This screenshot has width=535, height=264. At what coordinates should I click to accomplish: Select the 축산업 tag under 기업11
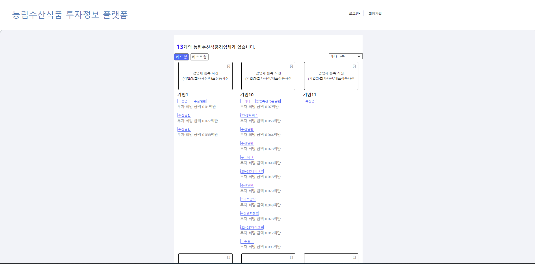click(x=310, y=101)
